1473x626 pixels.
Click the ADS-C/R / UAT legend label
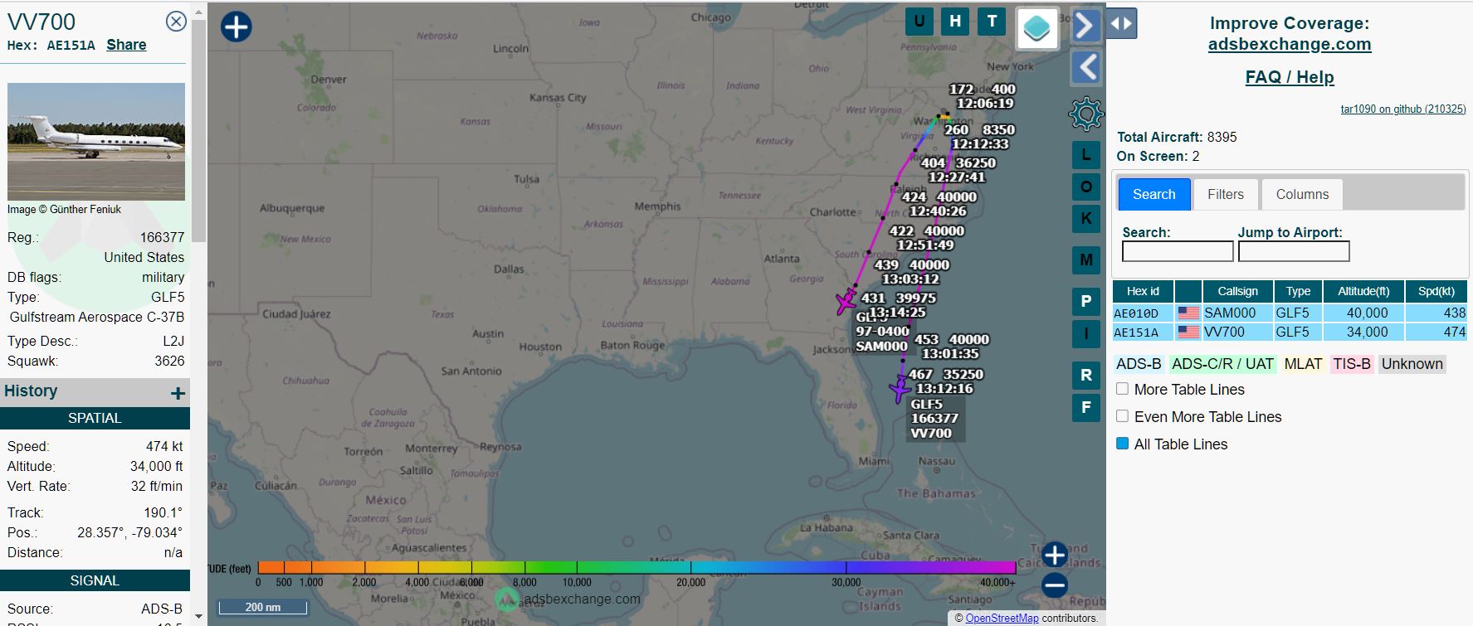click(x=1222, y=364)
